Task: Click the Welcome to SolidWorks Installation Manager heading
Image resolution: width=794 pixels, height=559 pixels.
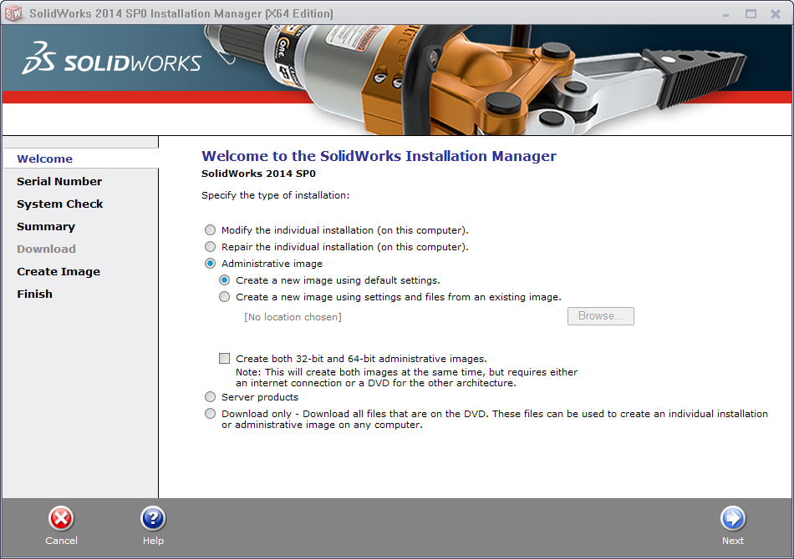Action: [x=379, y=156]
